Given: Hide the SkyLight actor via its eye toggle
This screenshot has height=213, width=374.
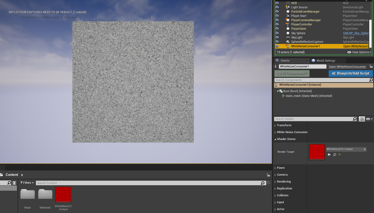Looking at the screenshot, I should tap(277, 37).
